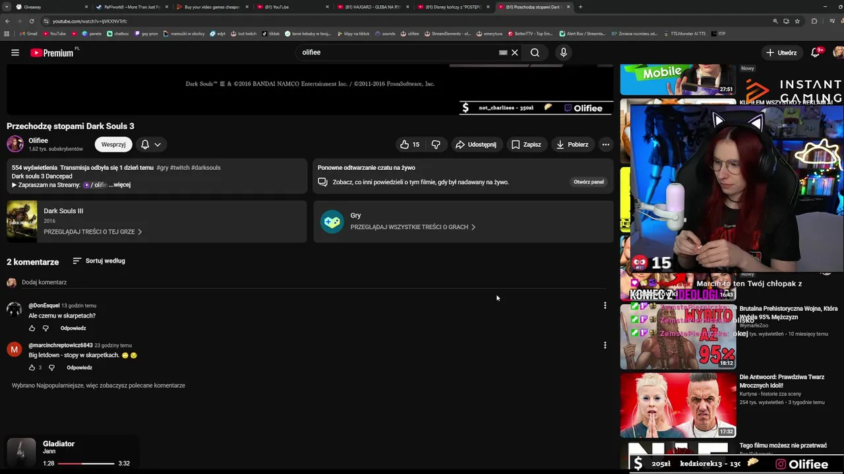Open options menu for the DonEsquel comment
Image resolution: width=844 pixels, height=474 pixels.
point(605,305)
